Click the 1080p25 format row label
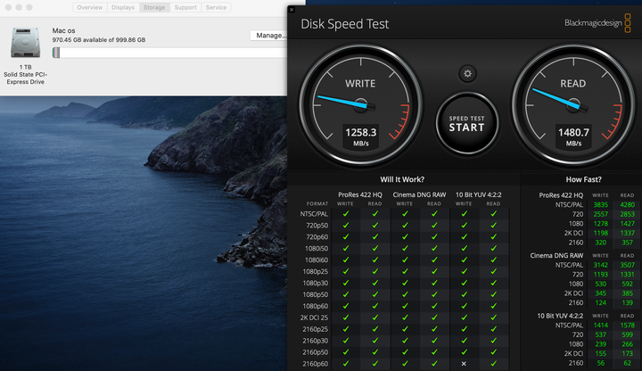Image resolution: width=642 pixels, height=371 pixels. click(x=316, y=271)
